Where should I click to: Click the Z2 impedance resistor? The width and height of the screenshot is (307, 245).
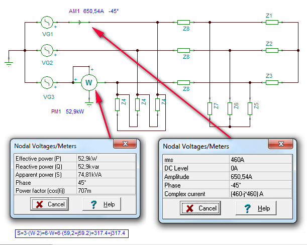(269, 50)
